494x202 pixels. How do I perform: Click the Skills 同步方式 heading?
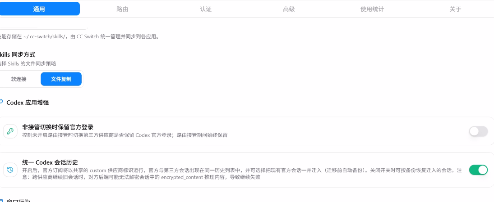point(18,55)
